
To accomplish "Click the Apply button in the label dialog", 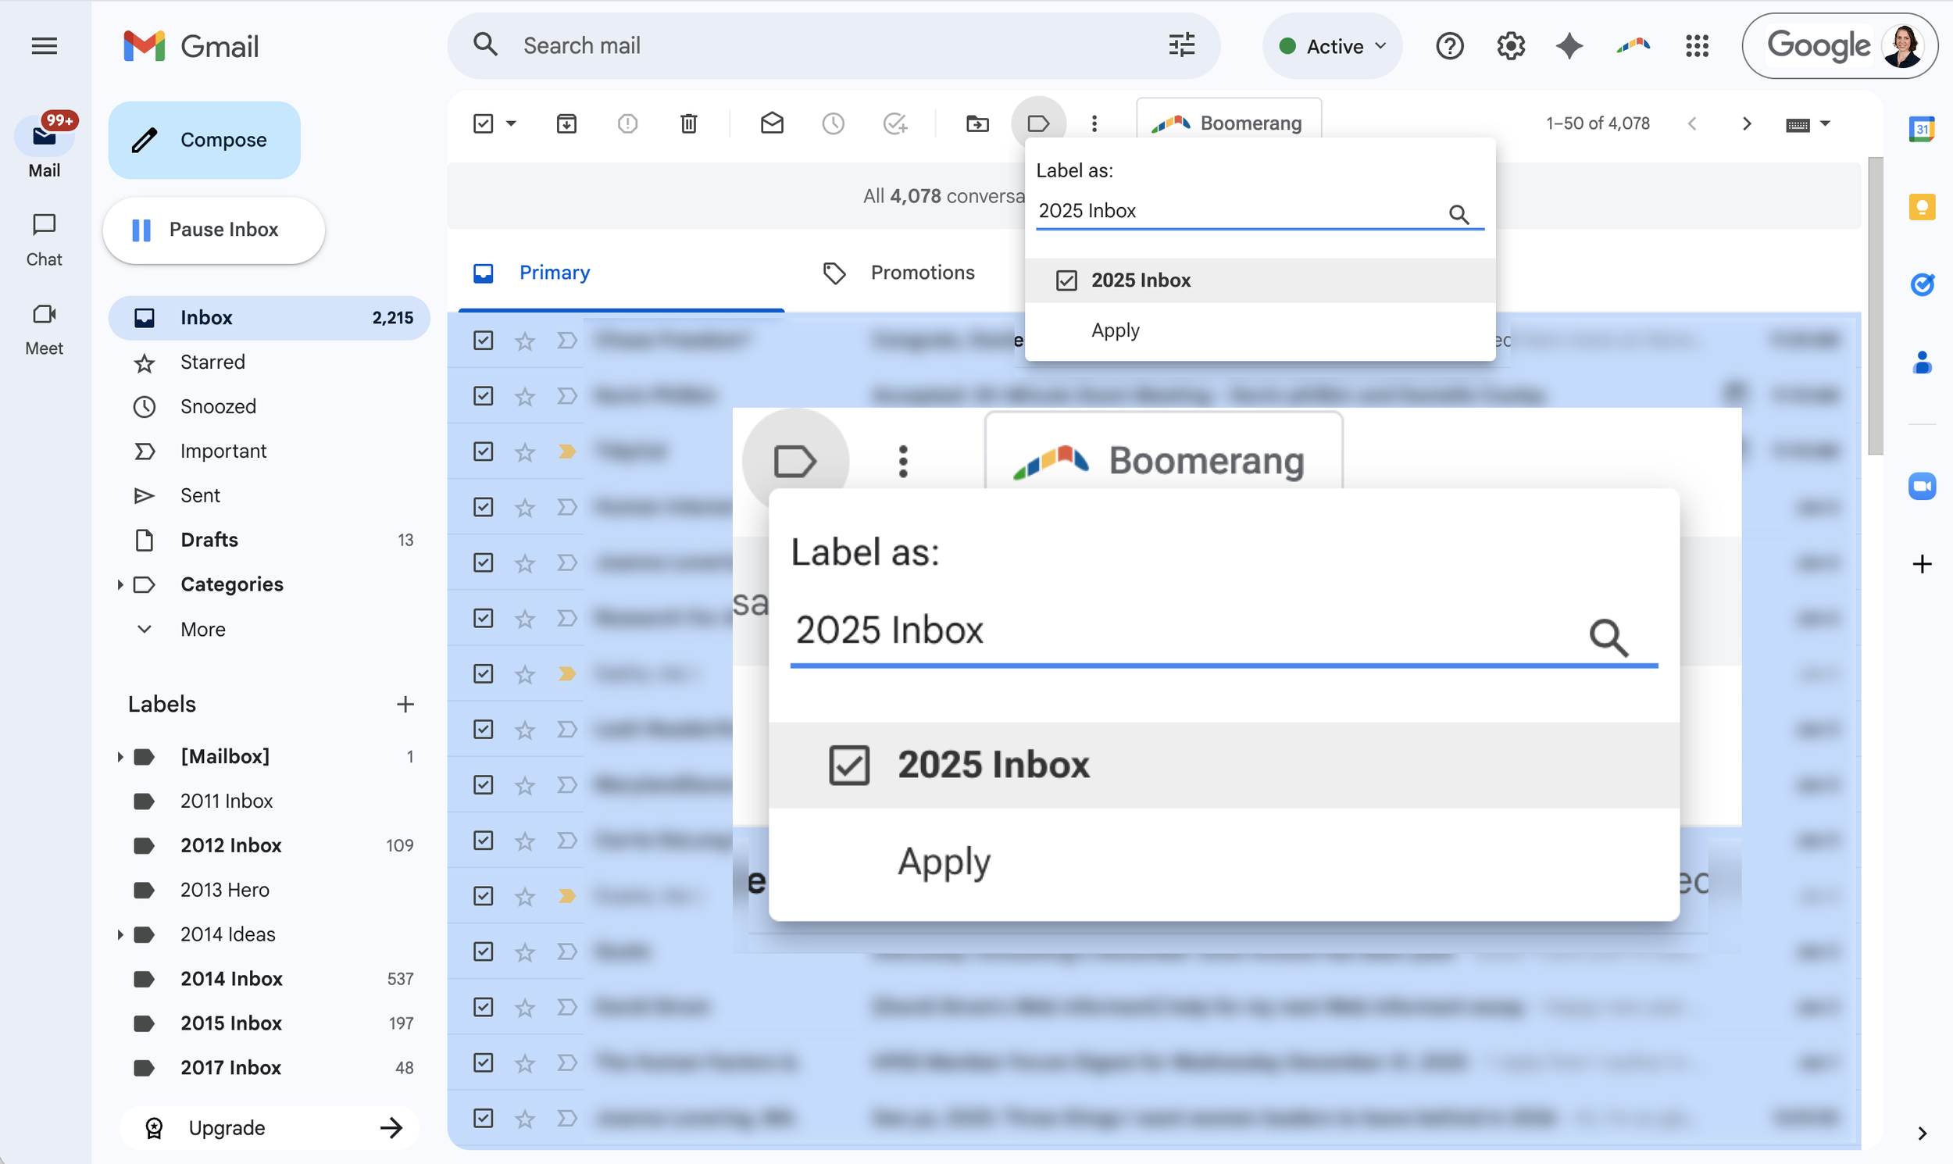I will (x=1115, y=330).
